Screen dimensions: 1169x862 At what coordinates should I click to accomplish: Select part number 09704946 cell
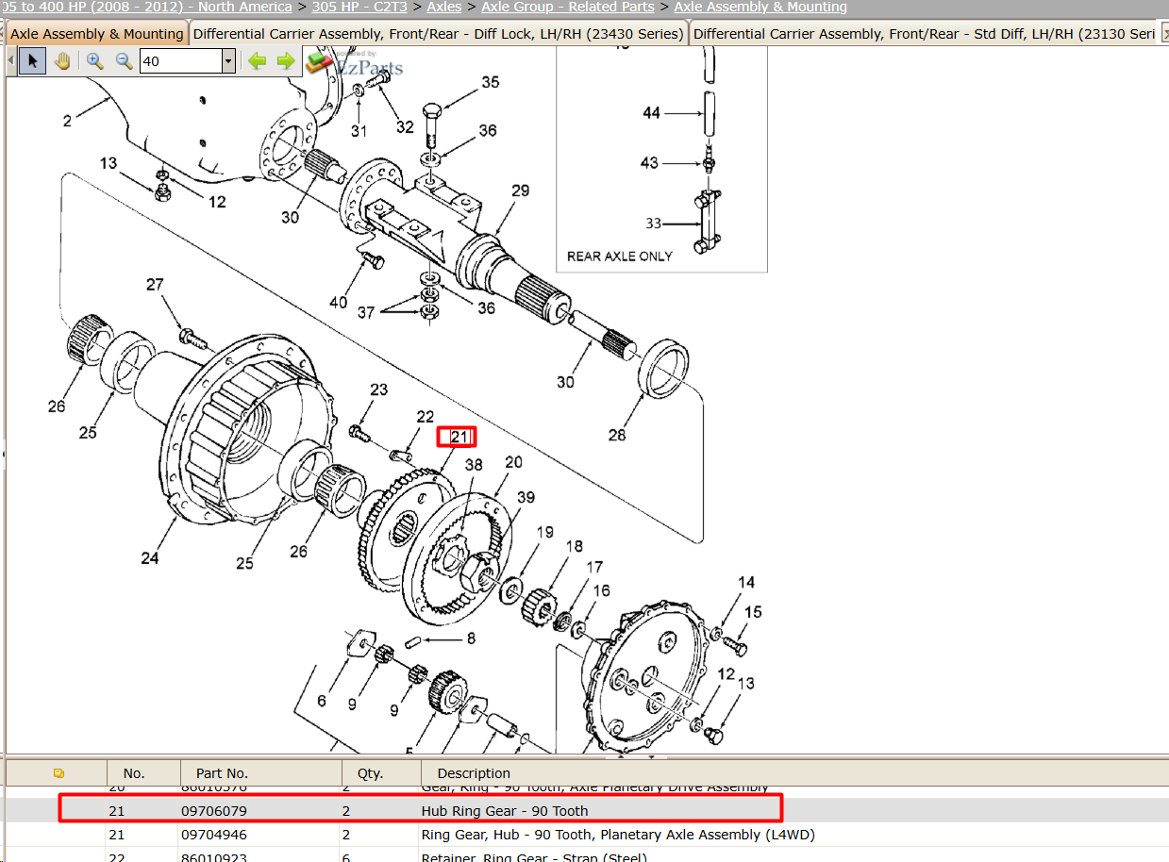tap(214, 835)
